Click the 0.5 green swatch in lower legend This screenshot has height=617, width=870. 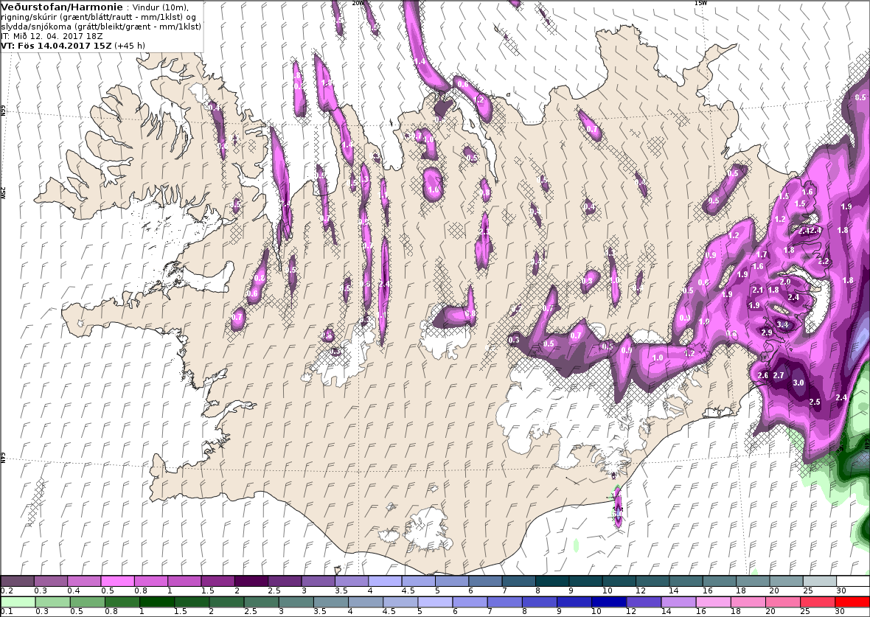pyautogui.click(x=88, y=602)
